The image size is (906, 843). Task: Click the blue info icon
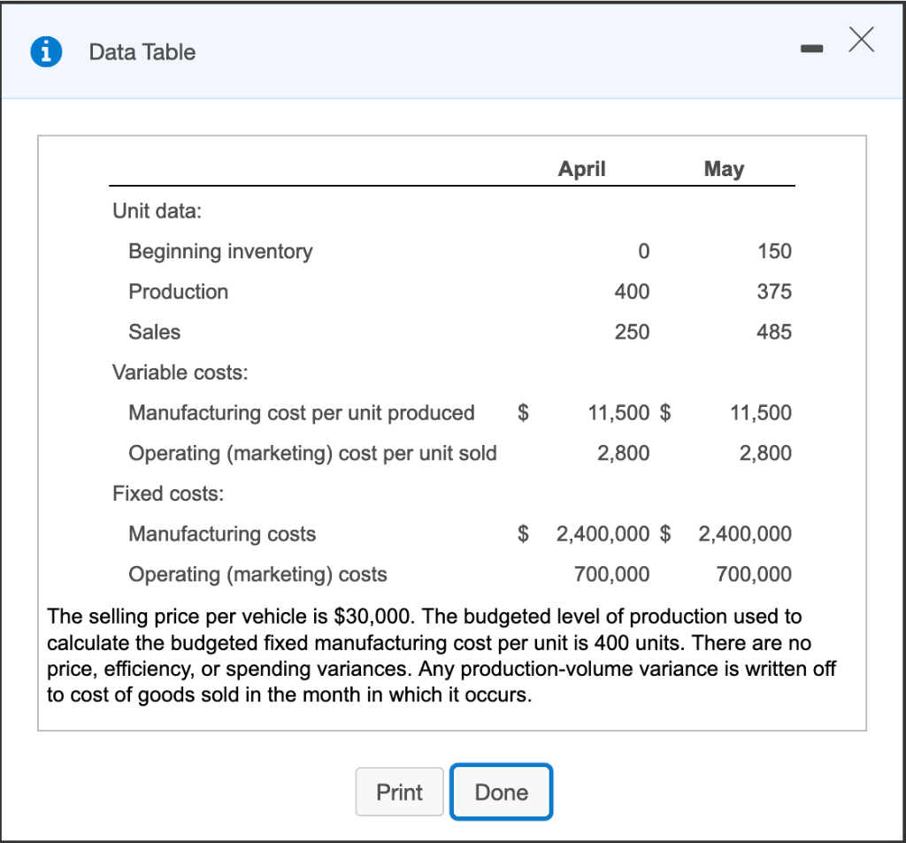[x=46, y=52]
